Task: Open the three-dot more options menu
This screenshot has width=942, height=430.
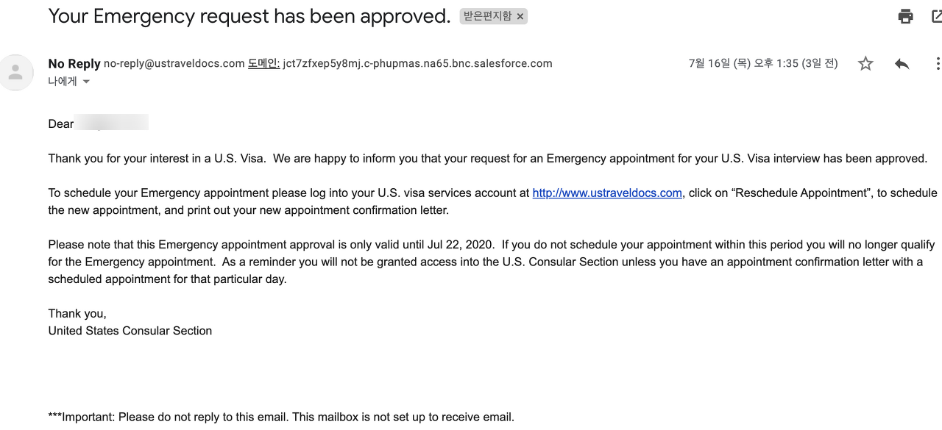Action: click(937, 64)
